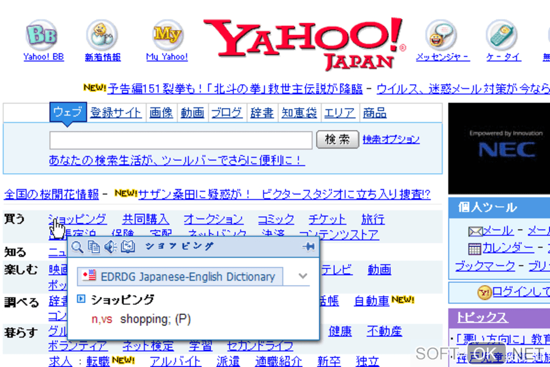Click the calendar grid icon in 個人ツール
Screen dimensions: 550x367
click(x=475, y=249)
